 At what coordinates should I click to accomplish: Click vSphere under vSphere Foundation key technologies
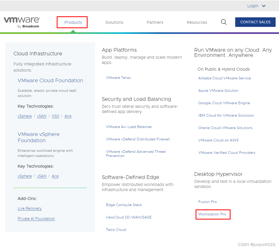pos(25,176)
